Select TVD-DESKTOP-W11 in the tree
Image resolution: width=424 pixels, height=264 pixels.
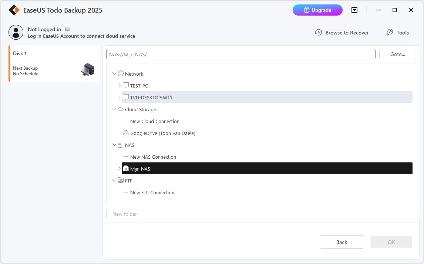267,97
